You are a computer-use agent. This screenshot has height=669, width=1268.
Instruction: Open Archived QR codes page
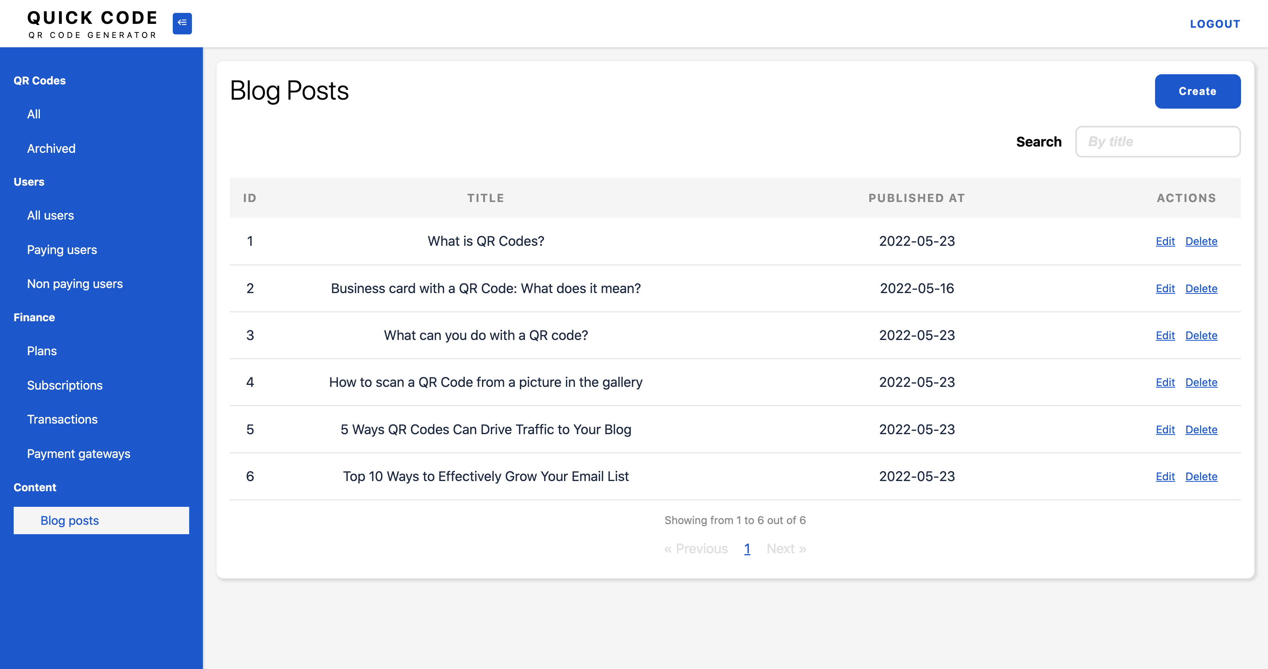point(51,148)
